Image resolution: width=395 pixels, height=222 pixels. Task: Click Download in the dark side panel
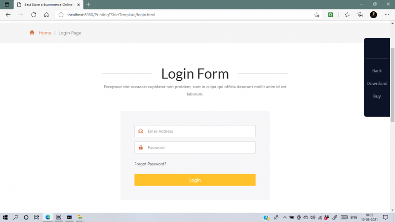tap(377, 83)
